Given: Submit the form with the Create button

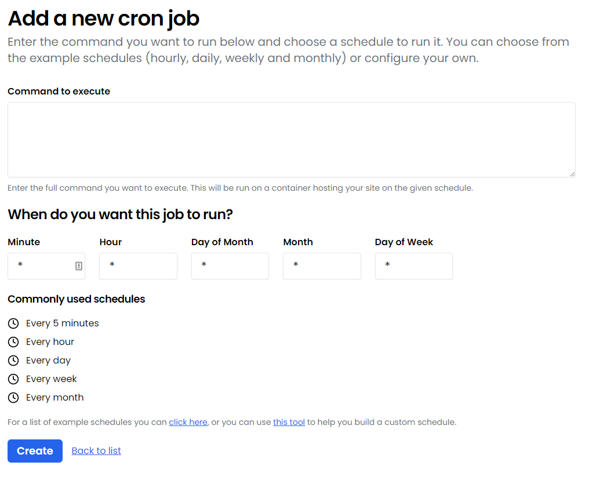Looking at the screenshot, I should 35,451.
